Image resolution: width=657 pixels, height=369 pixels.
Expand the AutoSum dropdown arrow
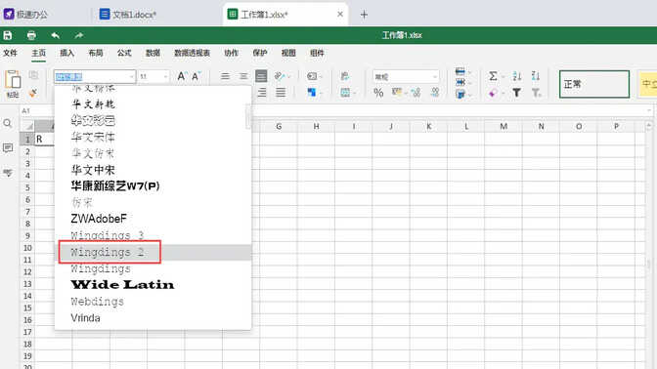(504, 76)
